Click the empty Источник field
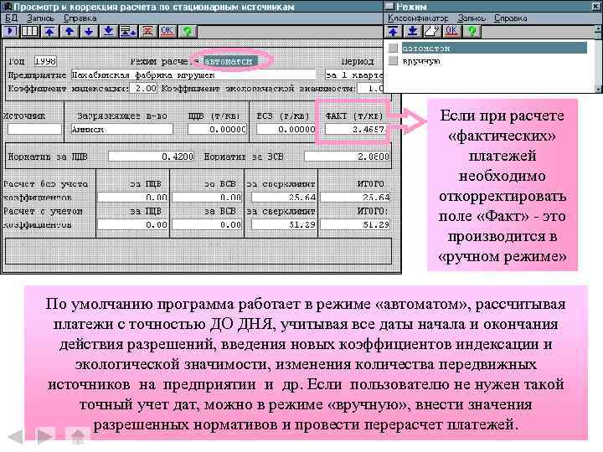The height and width of the screenshot is (452, 603). tap(34, 129)
